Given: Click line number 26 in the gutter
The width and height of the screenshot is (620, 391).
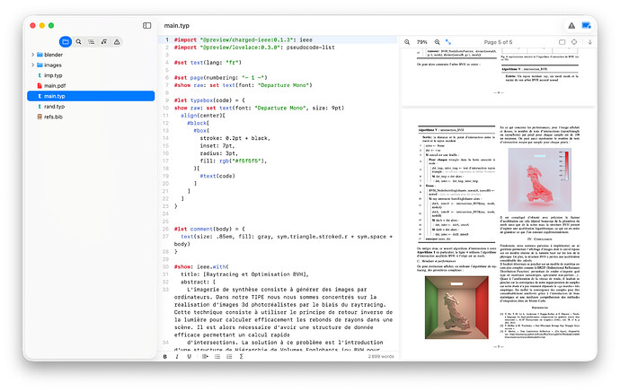Looking at the screenshot, I should coord(165,229).
